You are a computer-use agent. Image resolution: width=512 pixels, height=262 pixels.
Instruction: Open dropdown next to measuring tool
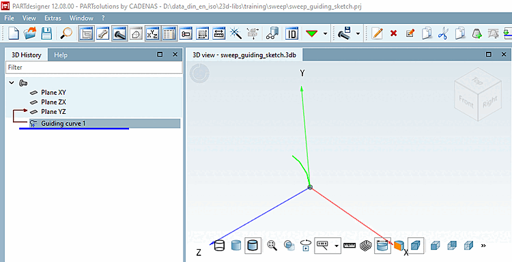[337, 246]
